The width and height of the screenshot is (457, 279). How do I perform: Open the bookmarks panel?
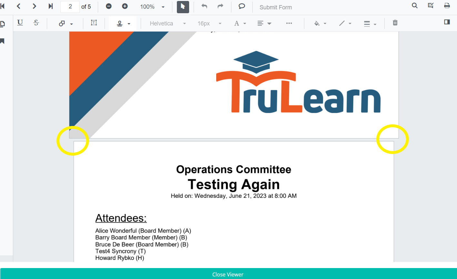3,41
